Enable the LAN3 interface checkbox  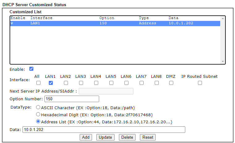pos(81,83)
